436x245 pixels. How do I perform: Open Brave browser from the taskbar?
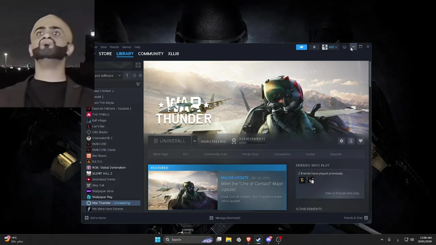click(x=249, y=240)
